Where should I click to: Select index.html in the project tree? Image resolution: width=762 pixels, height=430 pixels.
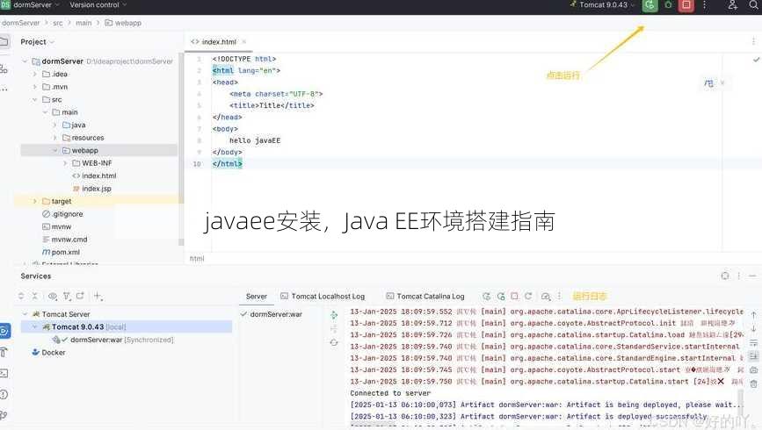tap(94, 176)
